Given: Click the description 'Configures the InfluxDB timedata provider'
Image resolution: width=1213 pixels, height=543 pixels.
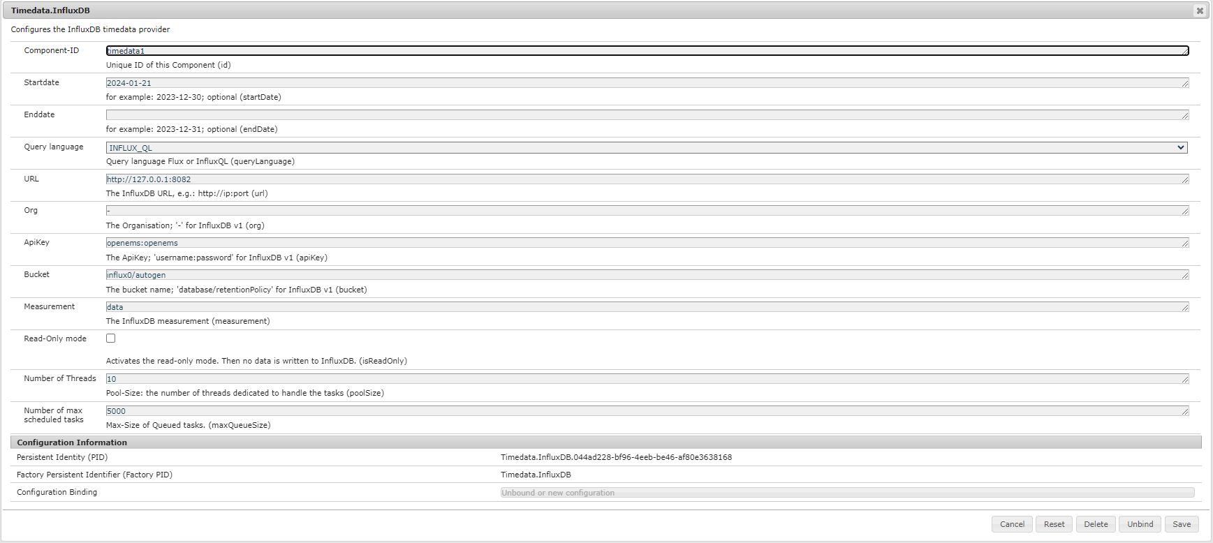Looking at the screenshot, I should [x=90, y=29].
